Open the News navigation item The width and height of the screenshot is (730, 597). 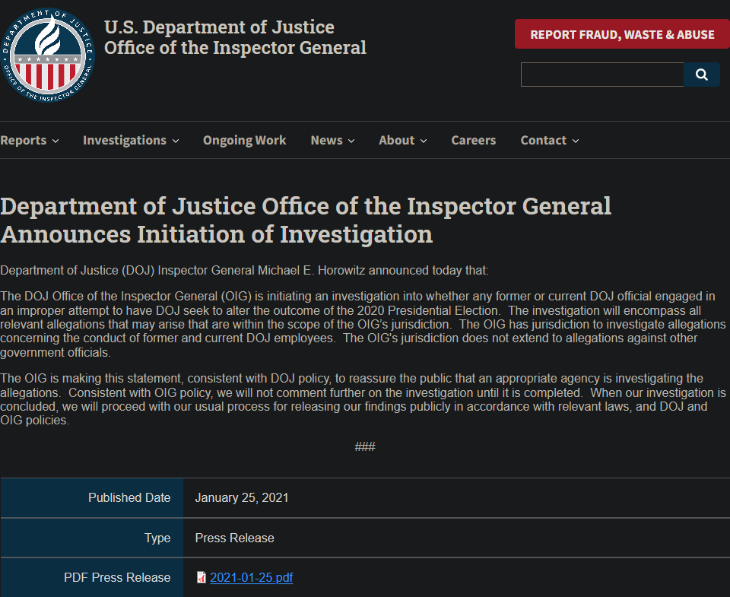326,140
